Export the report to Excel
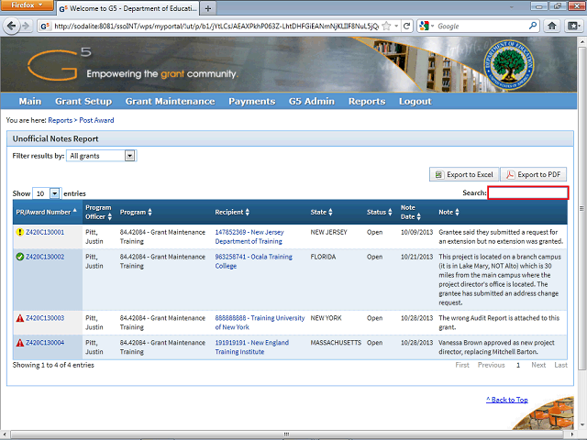Screen dimensions: 587x440 pyautogui.click(x=464, y=174)
